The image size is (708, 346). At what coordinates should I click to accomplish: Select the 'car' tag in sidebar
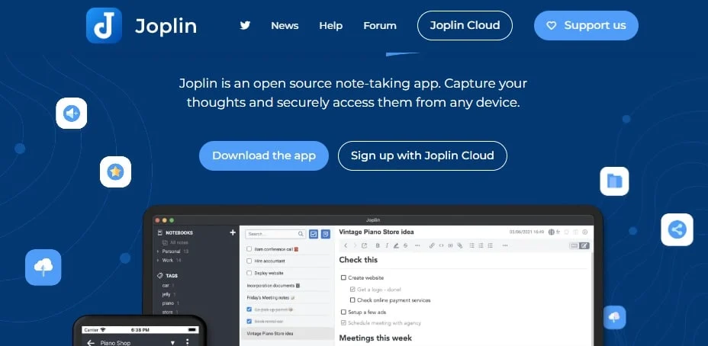click(166, 285)
